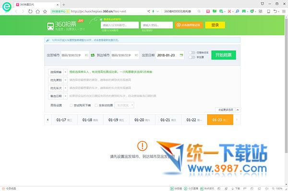Click the red X ad-block extension icon
288x191 pixels.
229,12
